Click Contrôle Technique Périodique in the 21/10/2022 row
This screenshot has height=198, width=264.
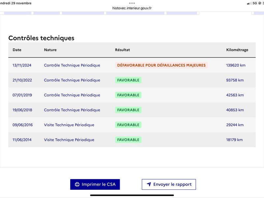click(x=72, y=80)
